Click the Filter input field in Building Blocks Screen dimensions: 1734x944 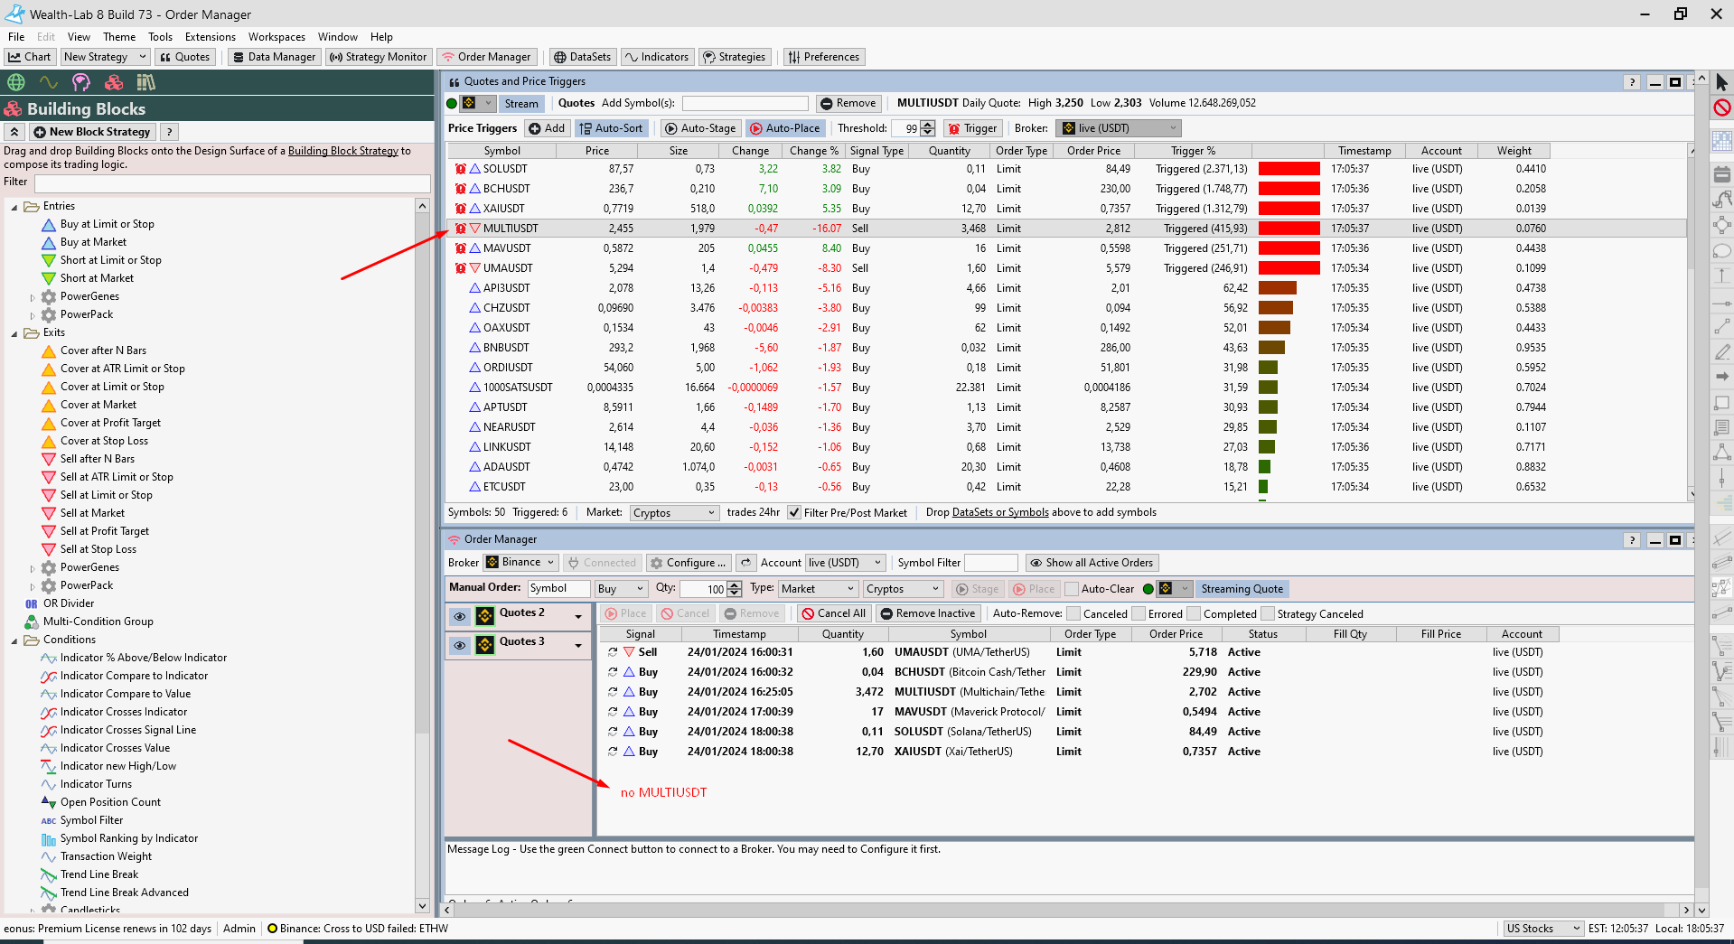[x=232, y=182]
